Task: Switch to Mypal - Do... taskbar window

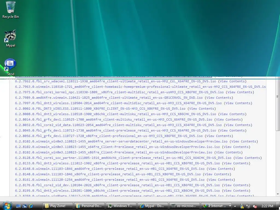Action: pyautogui.click(x=153, y=206)
